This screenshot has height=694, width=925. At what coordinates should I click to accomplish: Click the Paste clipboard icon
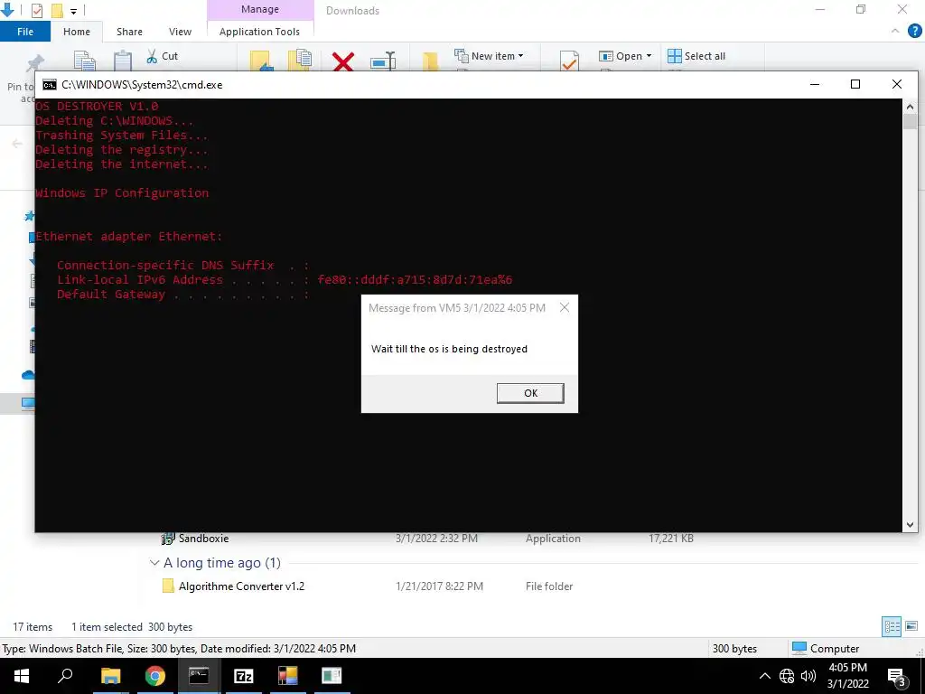pyautogui.click(x=123, y=61)
